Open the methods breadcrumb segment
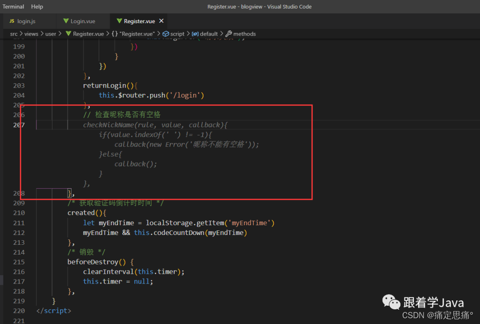Viewport: 480px width, 324px height. pos(244,34)
